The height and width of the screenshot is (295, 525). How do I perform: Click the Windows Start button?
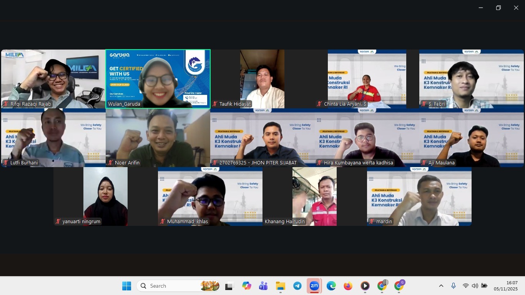[126, 286]
